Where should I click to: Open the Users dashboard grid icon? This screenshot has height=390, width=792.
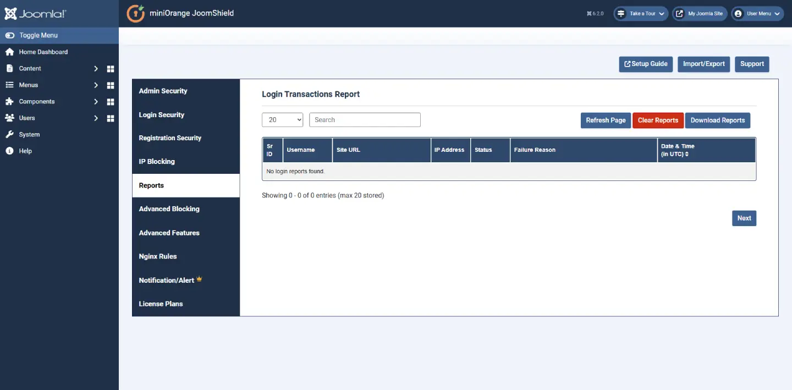click(x=110, y=118)
